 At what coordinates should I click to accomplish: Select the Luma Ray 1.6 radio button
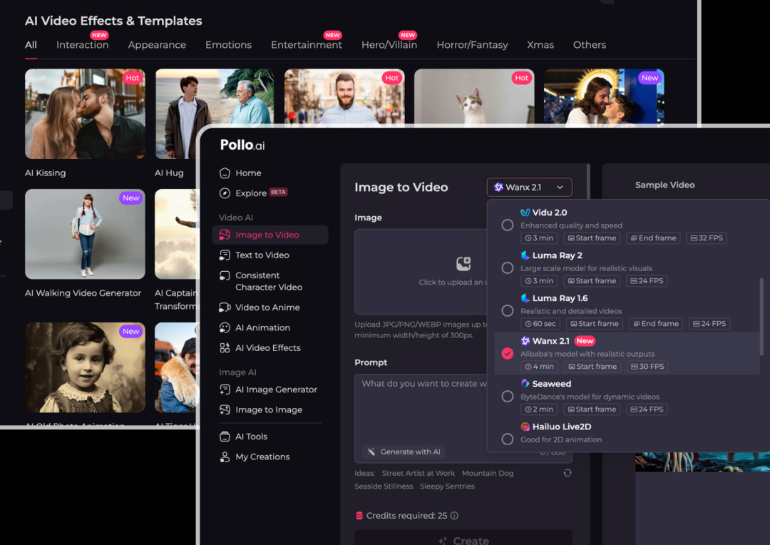click(508, 310)
